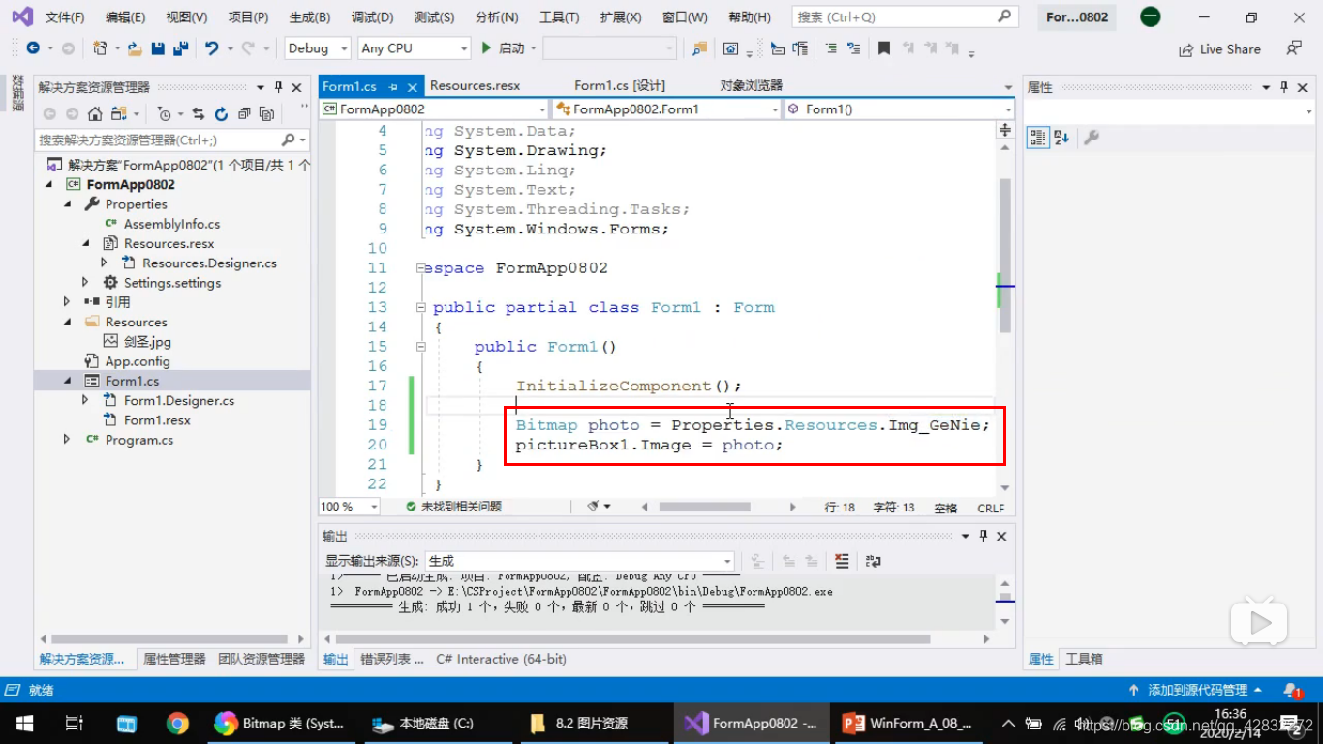This screenshot has height=744, width=1323.
Task: Click the Open File toolbar icon
Action: point(135,48)
